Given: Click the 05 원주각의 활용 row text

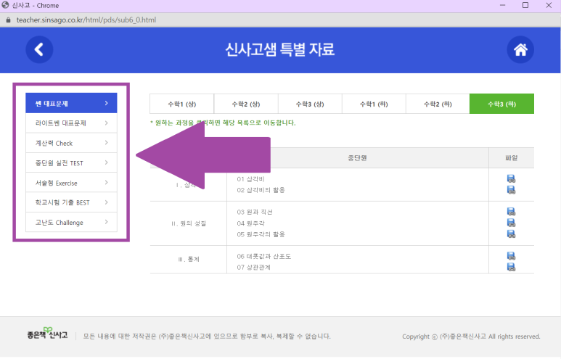Looking at the screenshot, I should [x=261, y=234].
